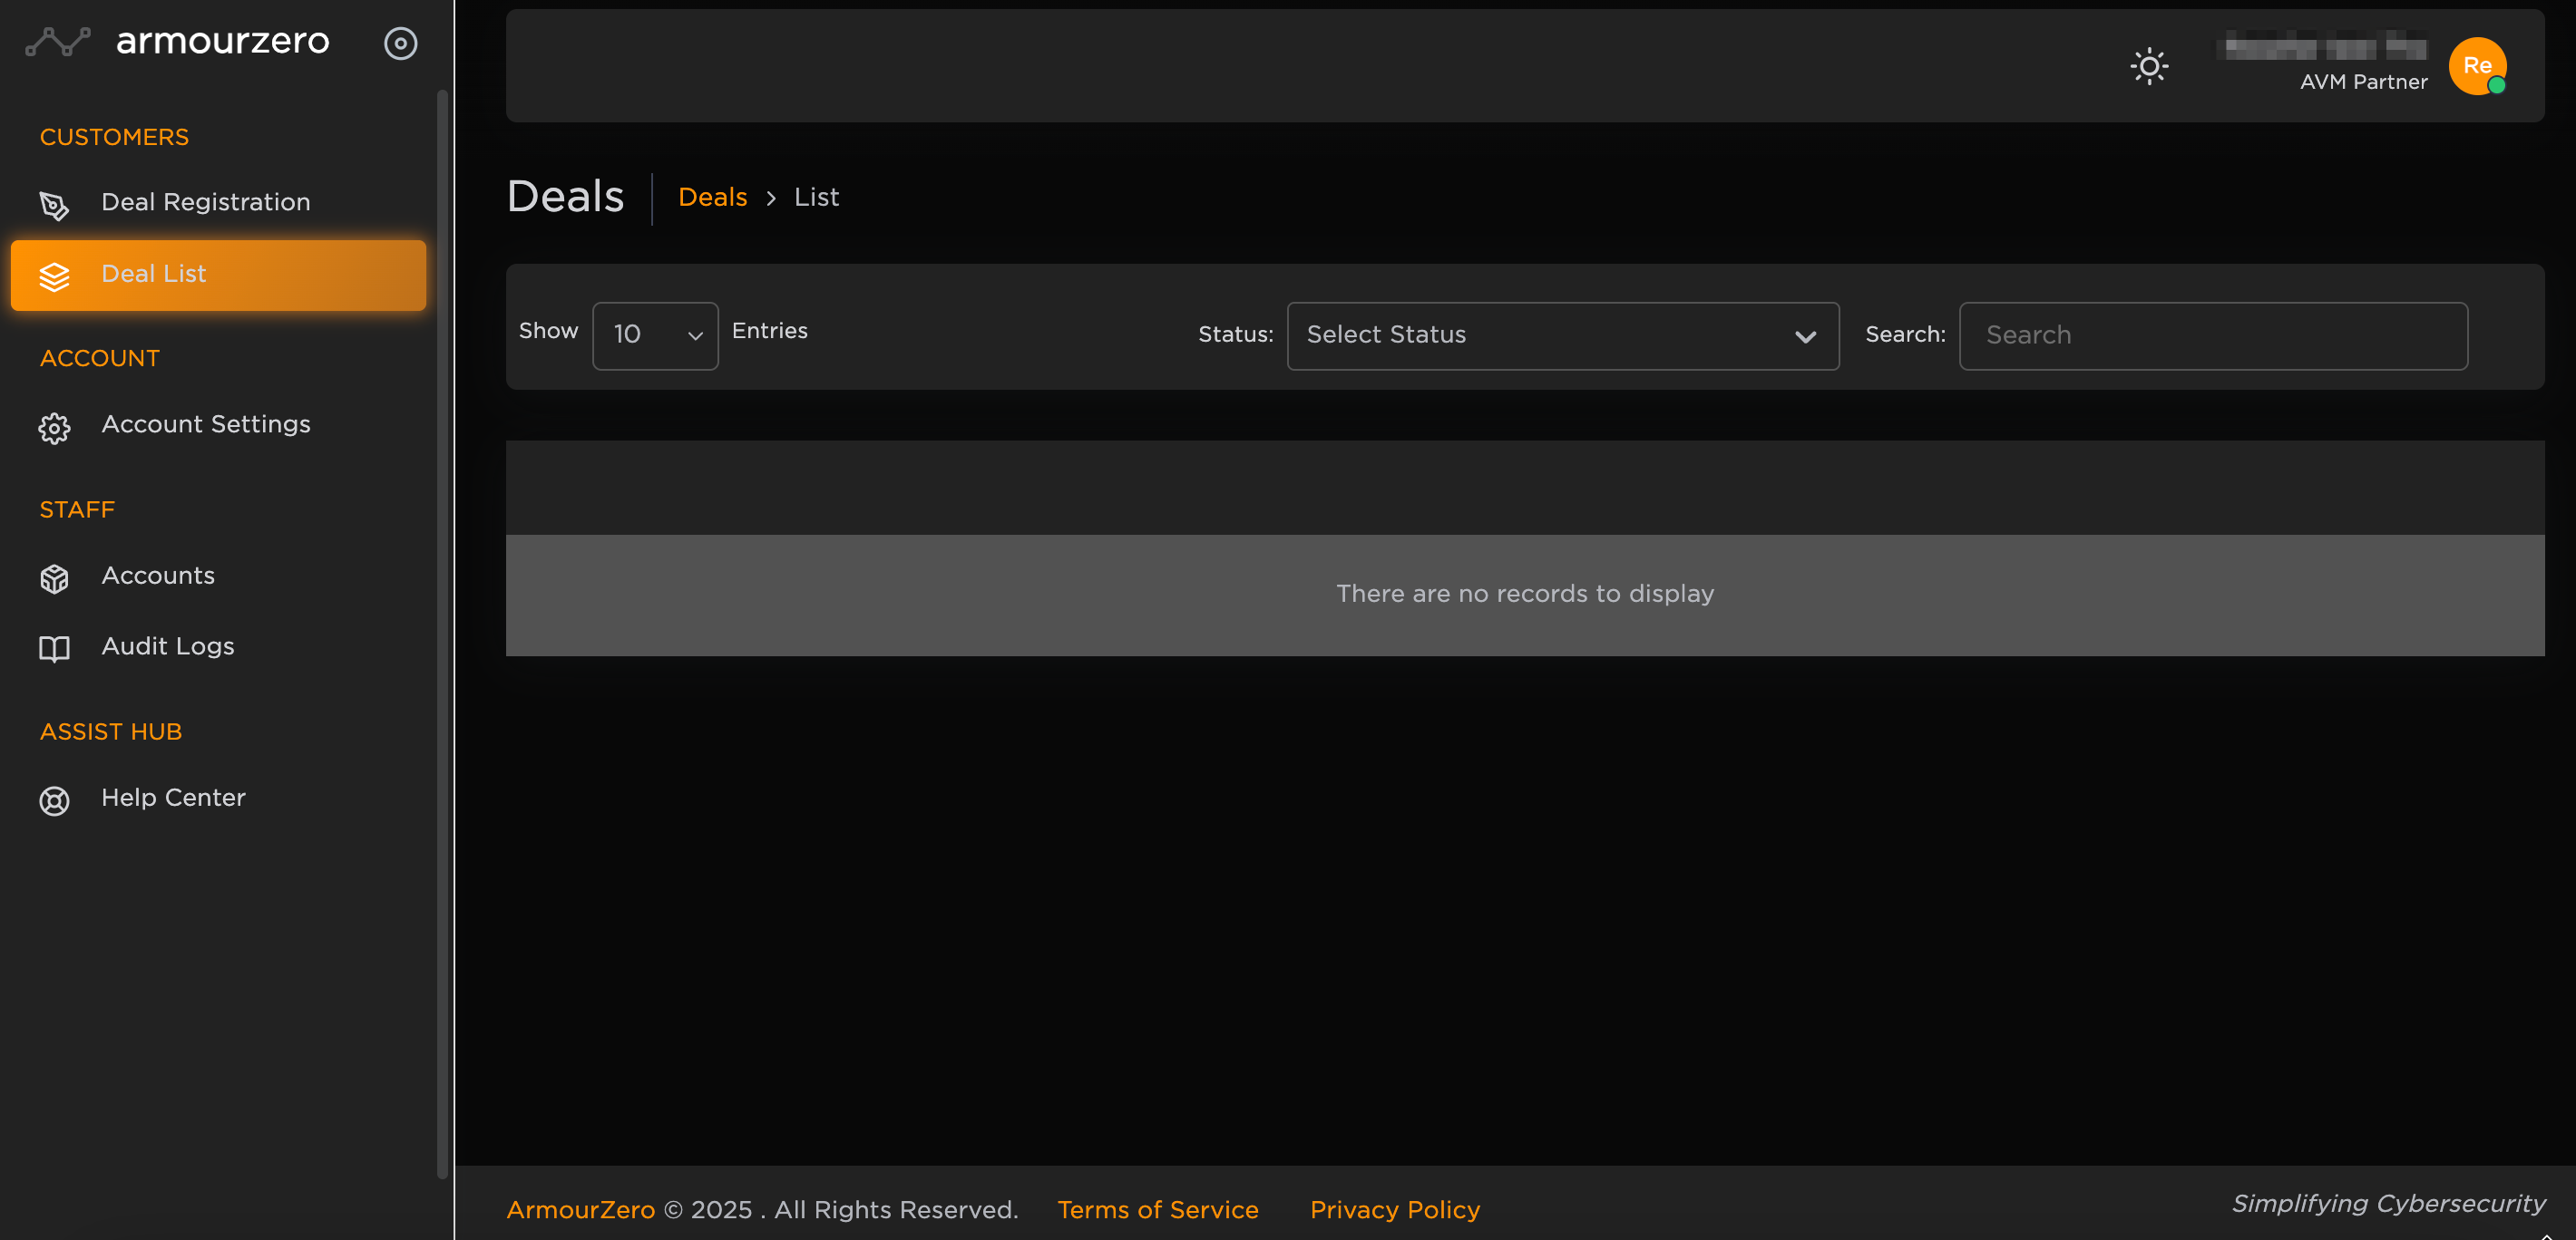Open the Show entries count dropdown
2576x1240 pixels.
pyautogui.click(x=655, y=335)
